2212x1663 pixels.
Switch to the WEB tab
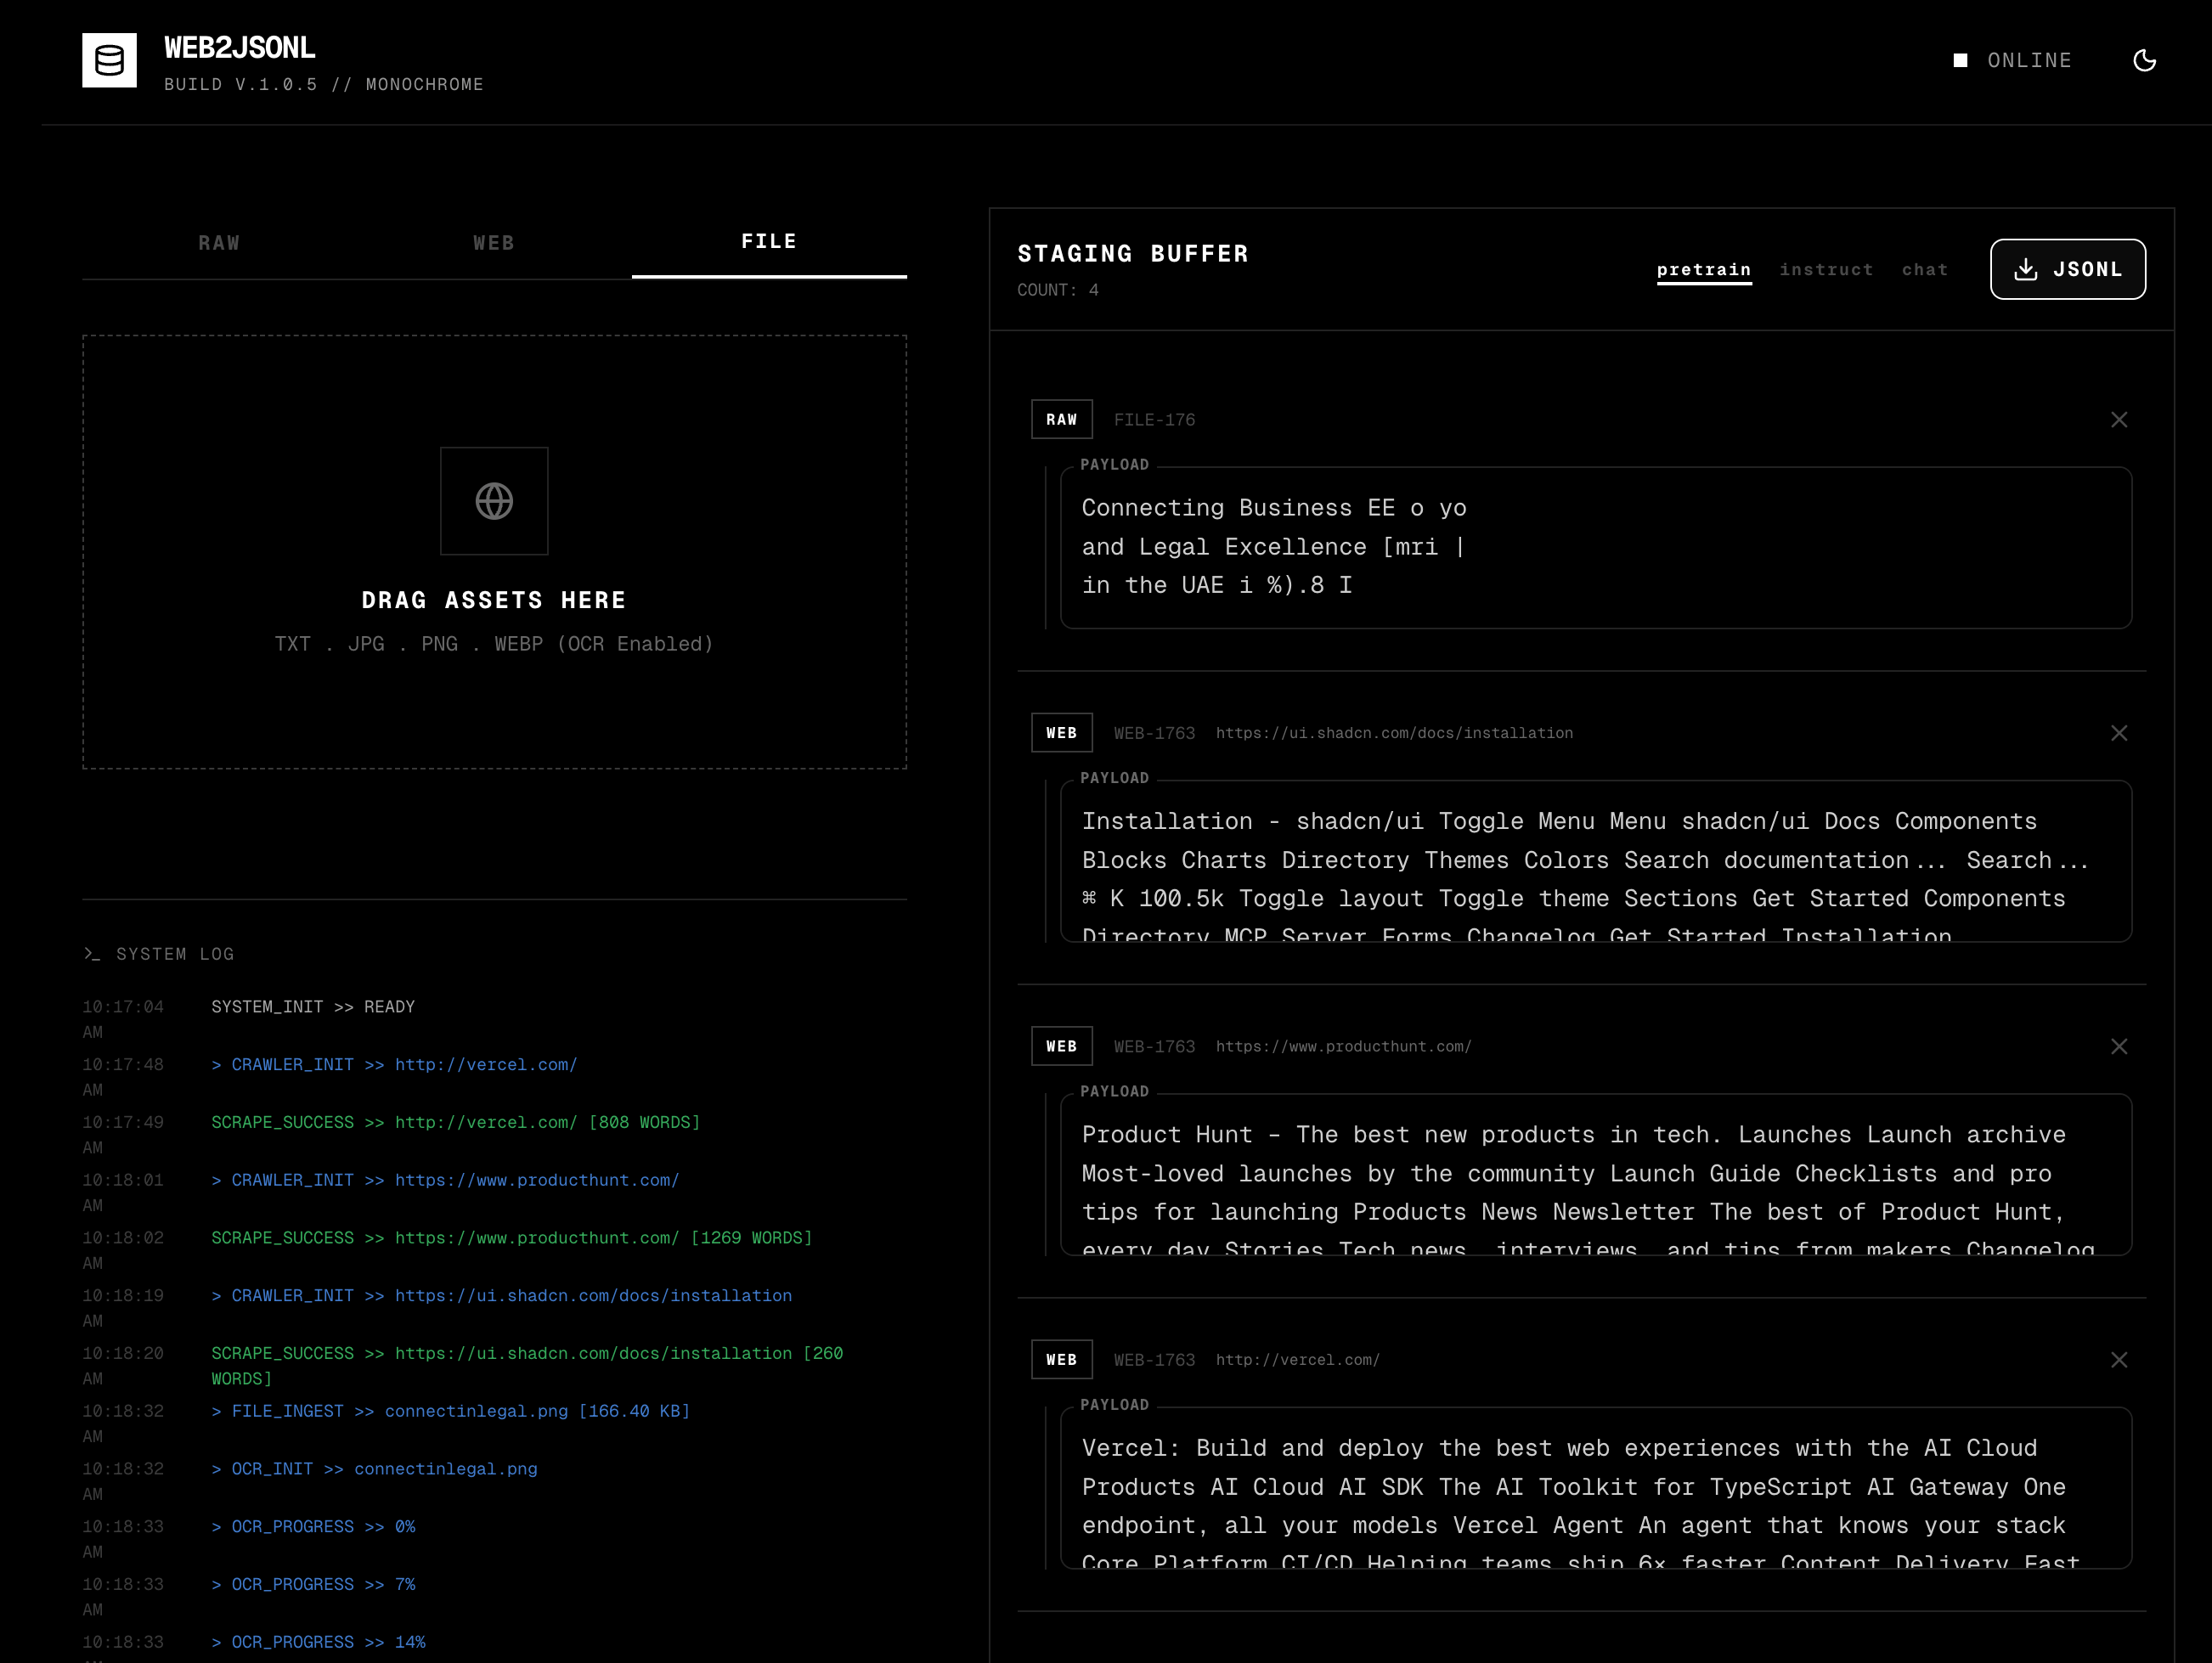pyautogui.click(x=494, y=242)
